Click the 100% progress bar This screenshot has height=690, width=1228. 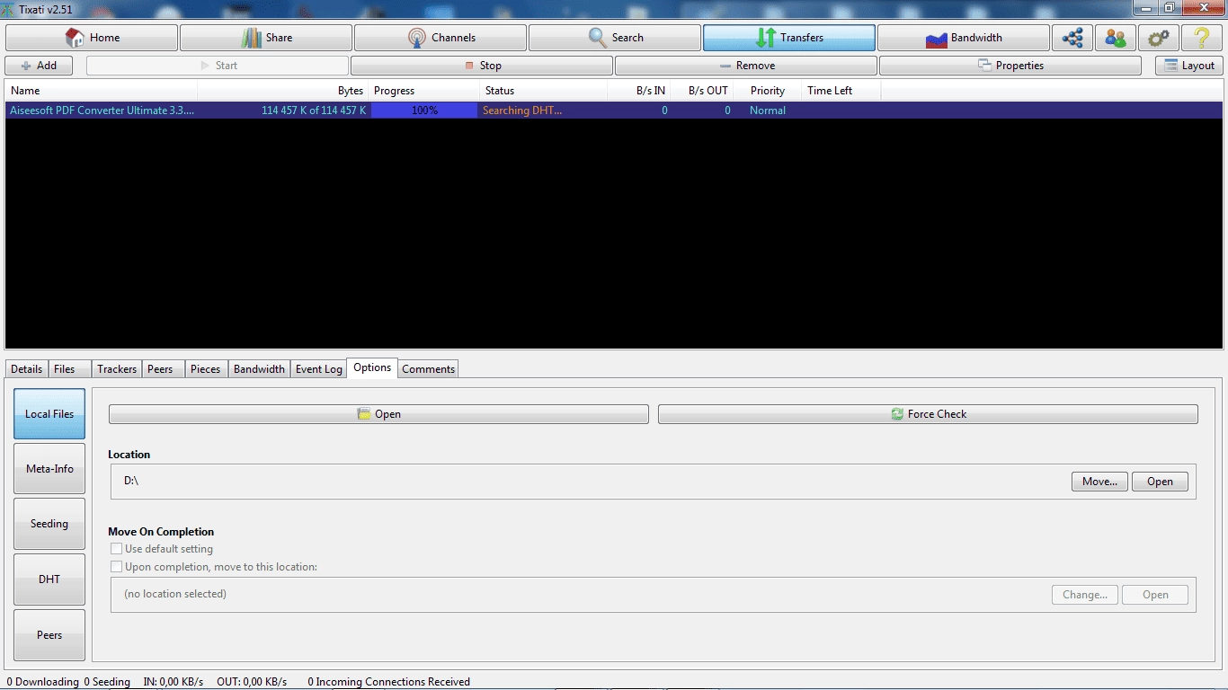[x=424, y=111]
